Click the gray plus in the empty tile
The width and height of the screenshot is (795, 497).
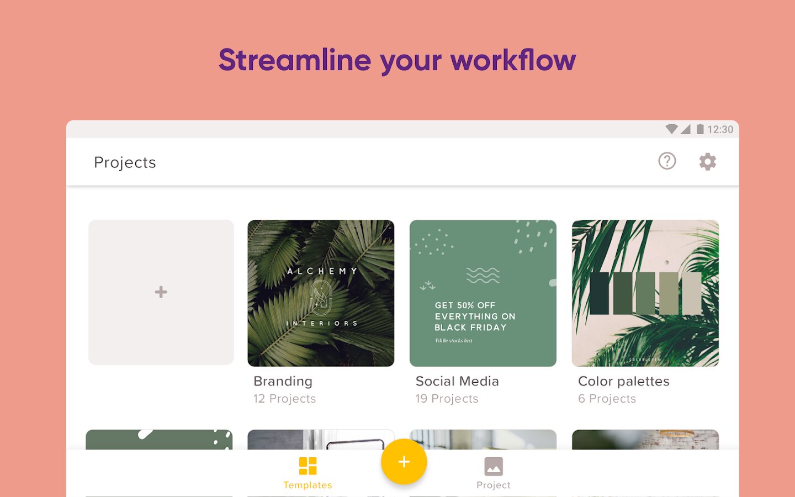[161, 292]
